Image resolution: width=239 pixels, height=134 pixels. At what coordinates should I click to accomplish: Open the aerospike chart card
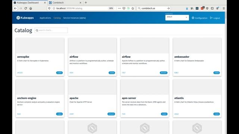[40, 57]
